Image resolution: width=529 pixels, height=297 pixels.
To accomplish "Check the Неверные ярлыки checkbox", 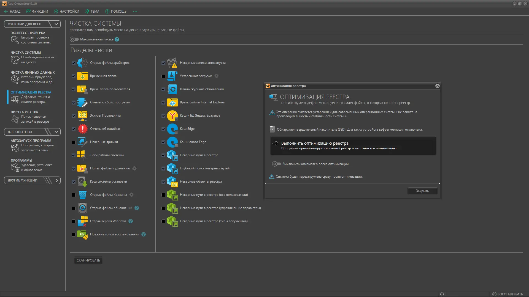I will [x=74, y=142].
